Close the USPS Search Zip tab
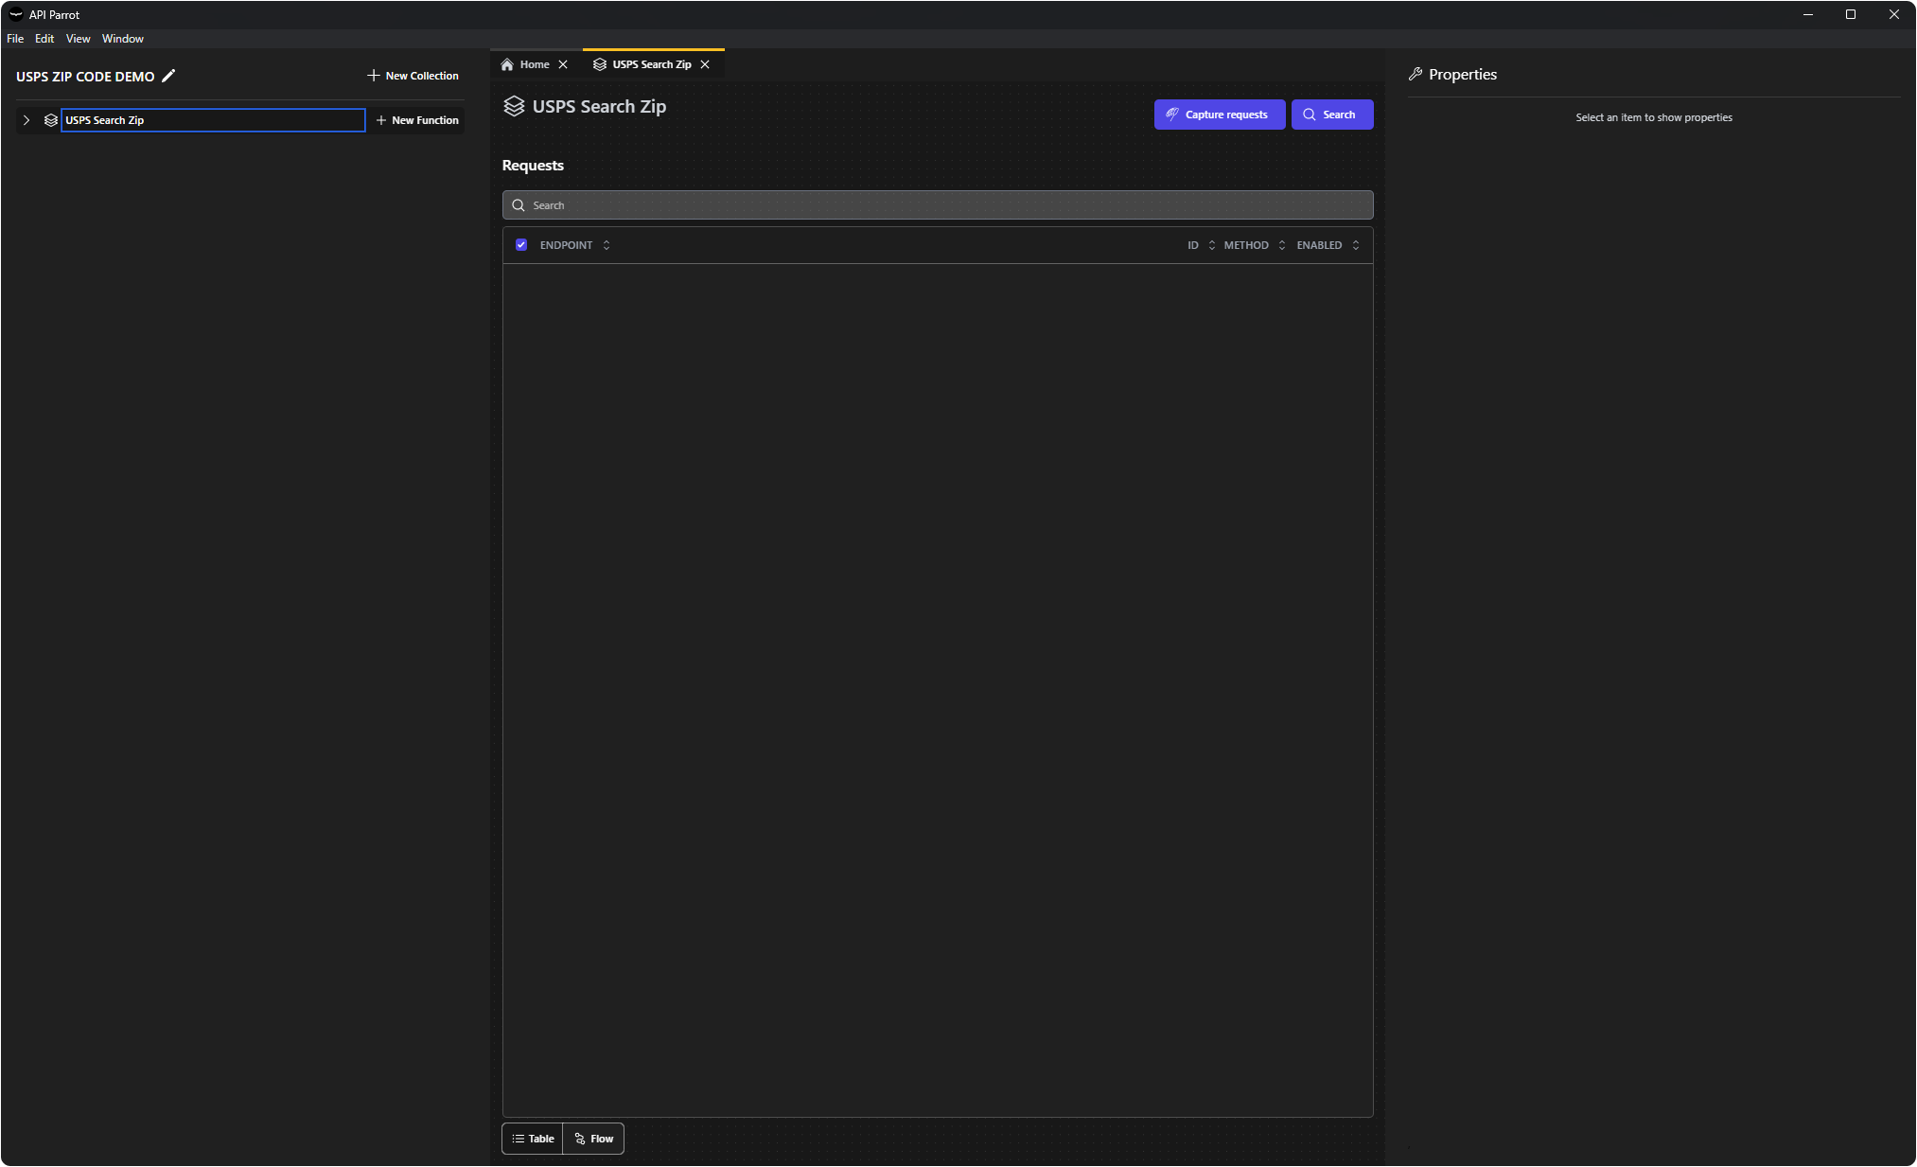 click(x=705, y=64)
